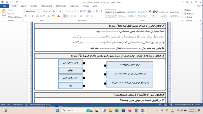The image size is (203, 114).
Task: Open the font color dropdown arrow
Action: click(x=61, y=16)
